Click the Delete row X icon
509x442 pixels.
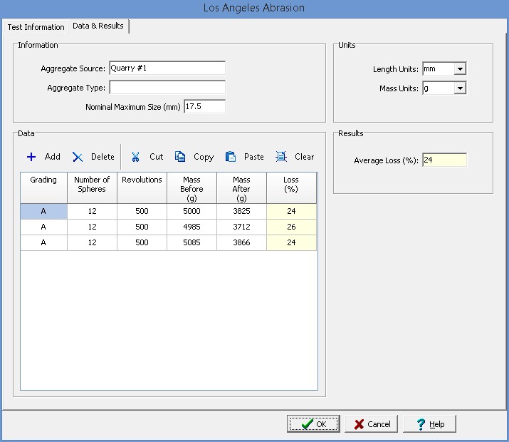(78, 157)
